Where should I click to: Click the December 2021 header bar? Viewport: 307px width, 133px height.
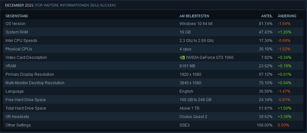153,5
